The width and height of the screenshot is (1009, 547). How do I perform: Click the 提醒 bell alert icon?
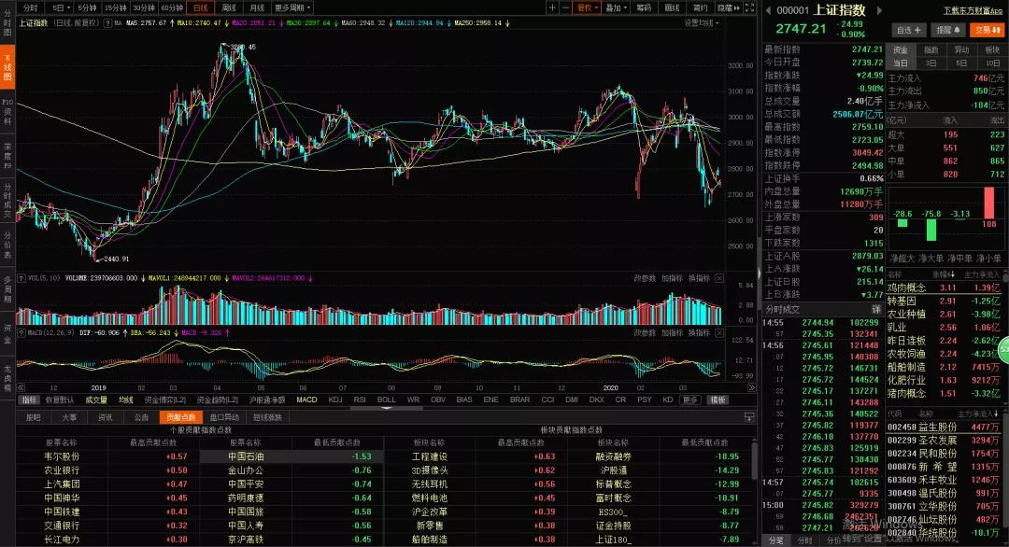click(948, 29)
